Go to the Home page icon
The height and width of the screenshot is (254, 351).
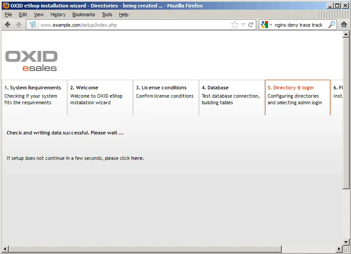click(x=344, y=25)
